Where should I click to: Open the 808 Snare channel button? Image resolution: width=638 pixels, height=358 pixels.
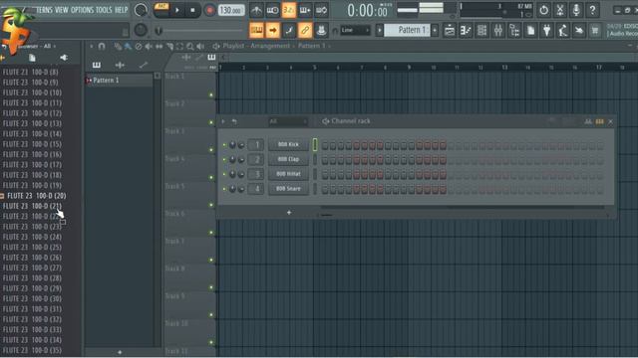point(288,189)
